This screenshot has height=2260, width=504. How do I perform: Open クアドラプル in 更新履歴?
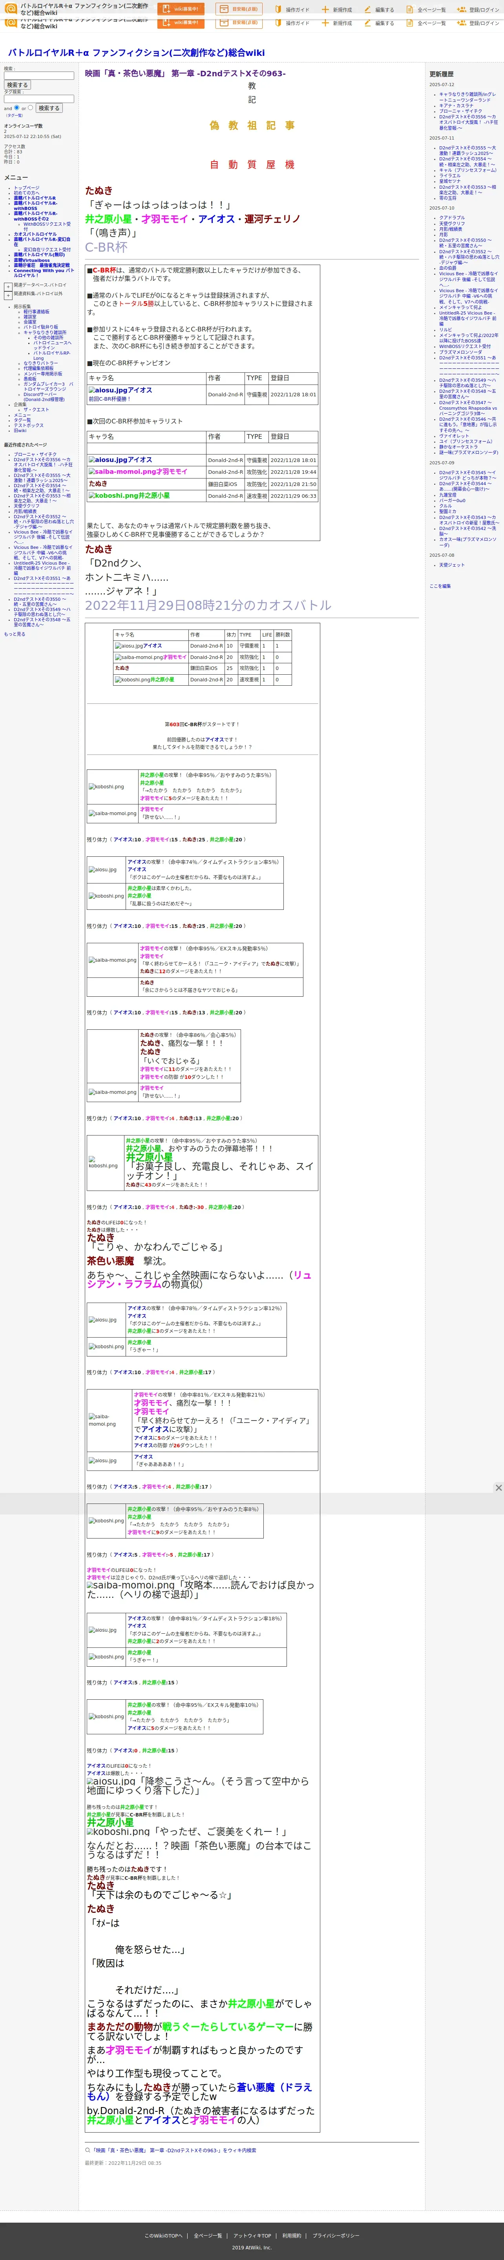click(452, 217)
